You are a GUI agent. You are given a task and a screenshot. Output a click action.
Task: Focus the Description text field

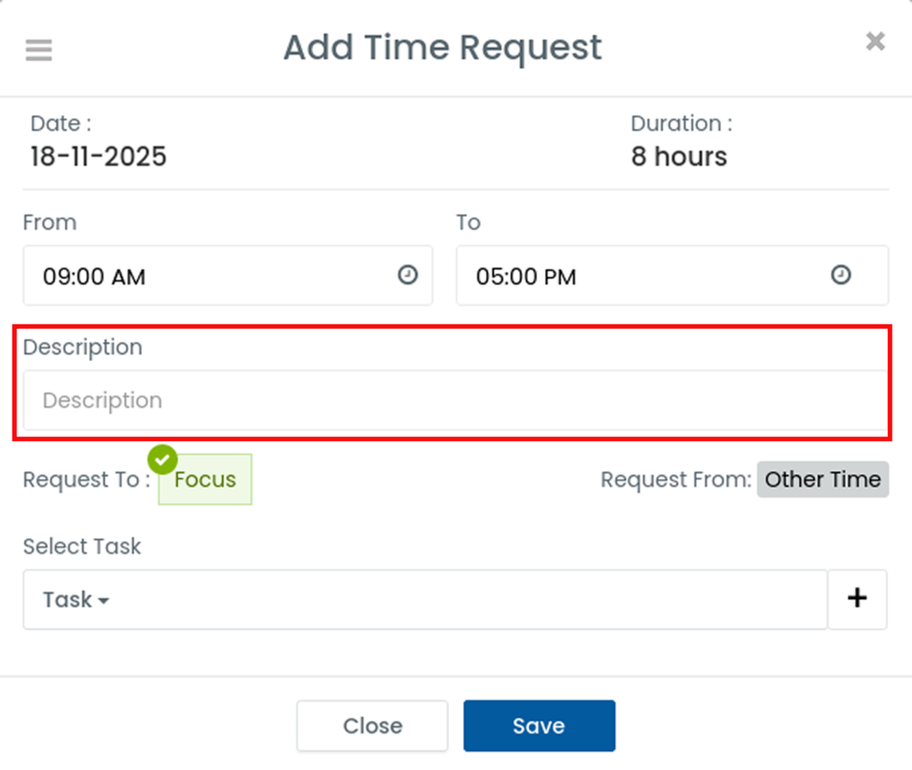tap(454, 400)
